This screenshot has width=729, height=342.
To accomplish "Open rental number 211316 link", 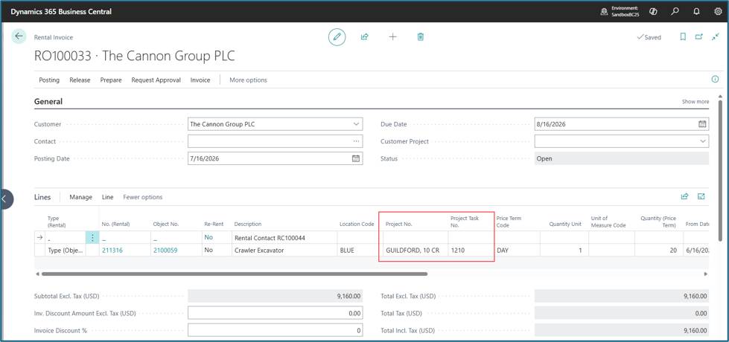I will click(111, 250).
